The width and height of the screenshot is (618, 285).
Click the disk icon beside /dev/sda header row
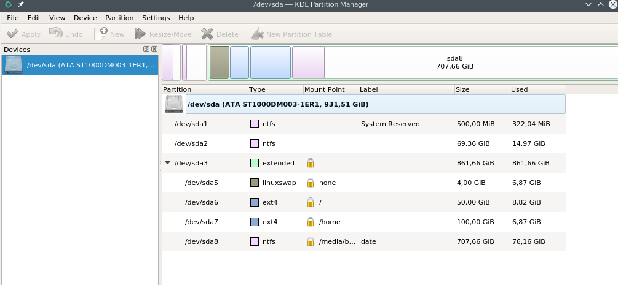[x=174, y=104]
